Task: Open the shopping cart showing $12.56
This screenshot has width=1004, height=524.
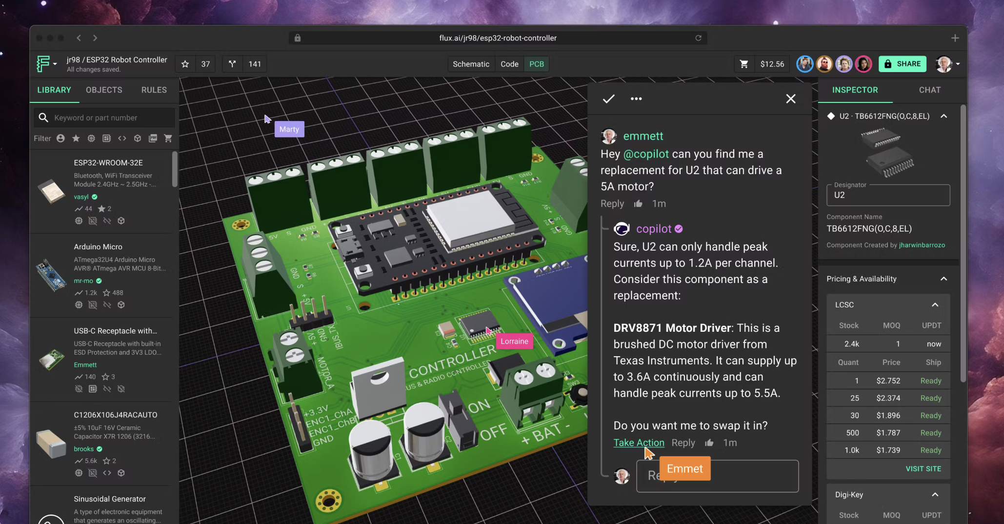Action: tap(744, 64)
